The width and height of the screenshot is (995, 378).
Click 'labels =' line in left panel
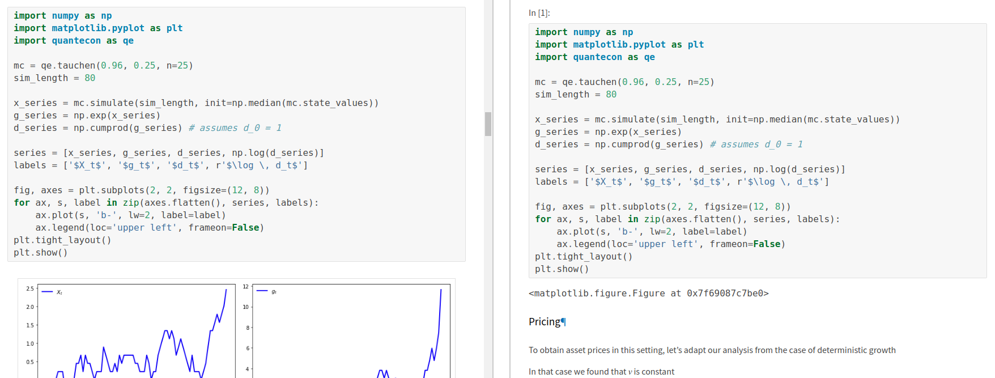click(x=161, y=165)
